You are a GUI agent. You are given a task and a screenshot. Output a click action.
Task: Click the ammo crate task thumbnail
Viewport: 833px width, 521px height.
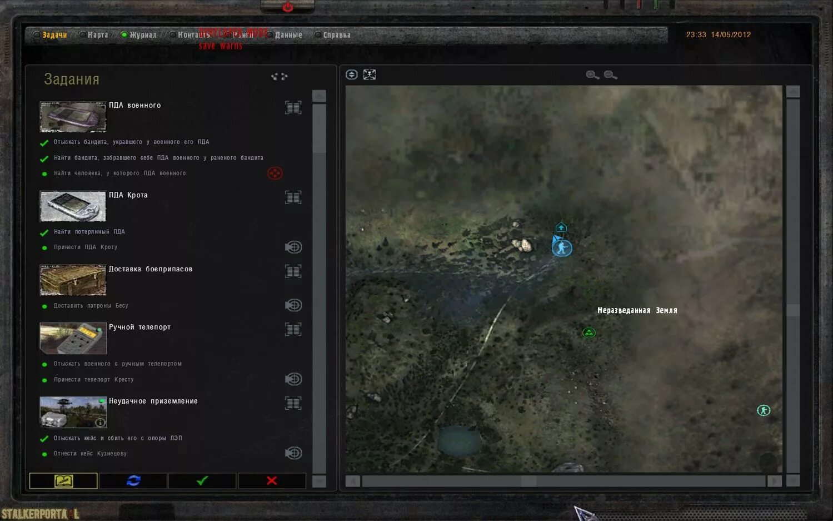point(73,280)
